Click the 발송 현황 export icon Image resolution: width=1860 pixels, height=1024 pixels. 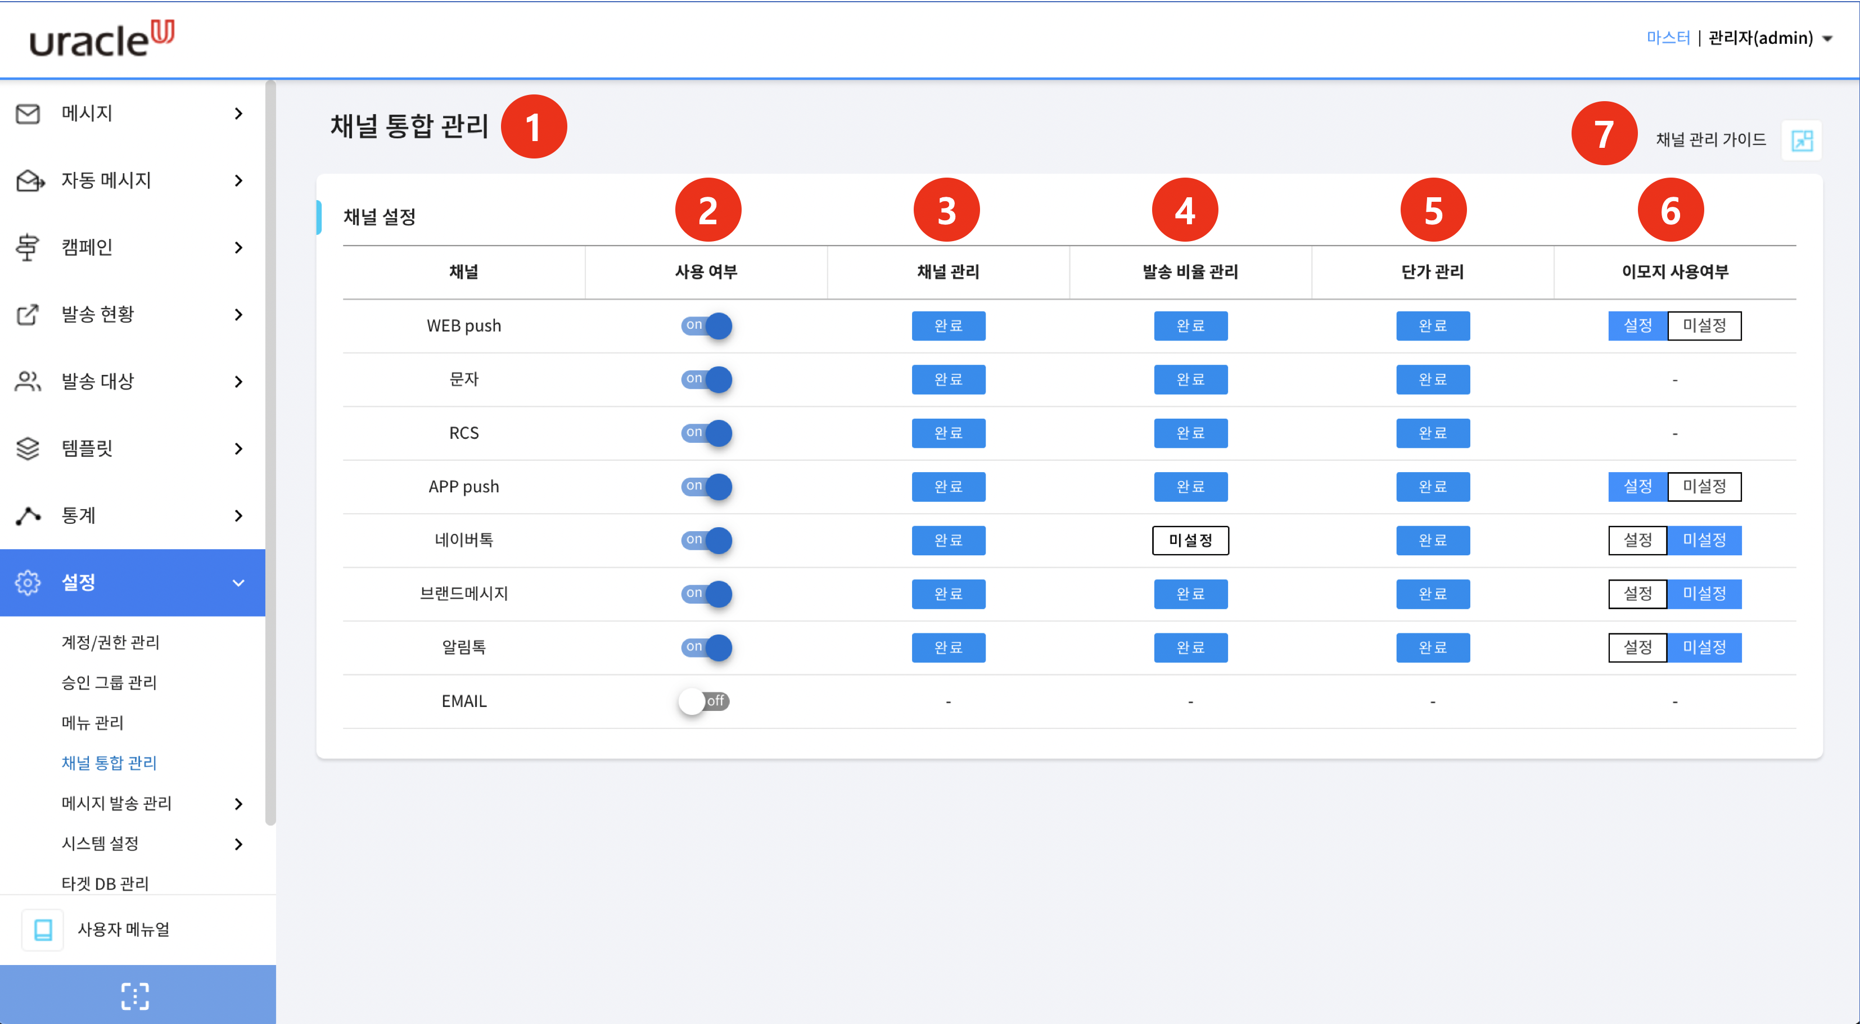pyautogui.click(x=28, y=315)
